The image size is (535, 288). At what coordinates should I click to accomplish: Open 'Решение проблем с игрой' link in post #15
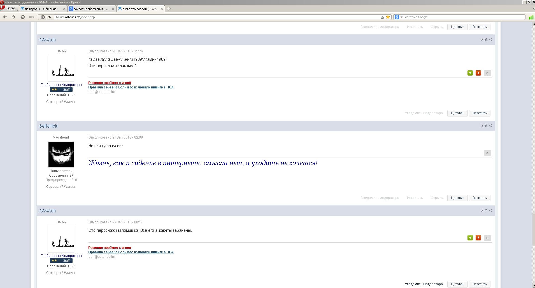coord(110,83)
